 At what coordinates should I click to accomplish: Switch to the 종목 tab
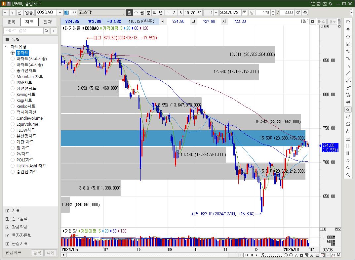(x=11, y=22)
